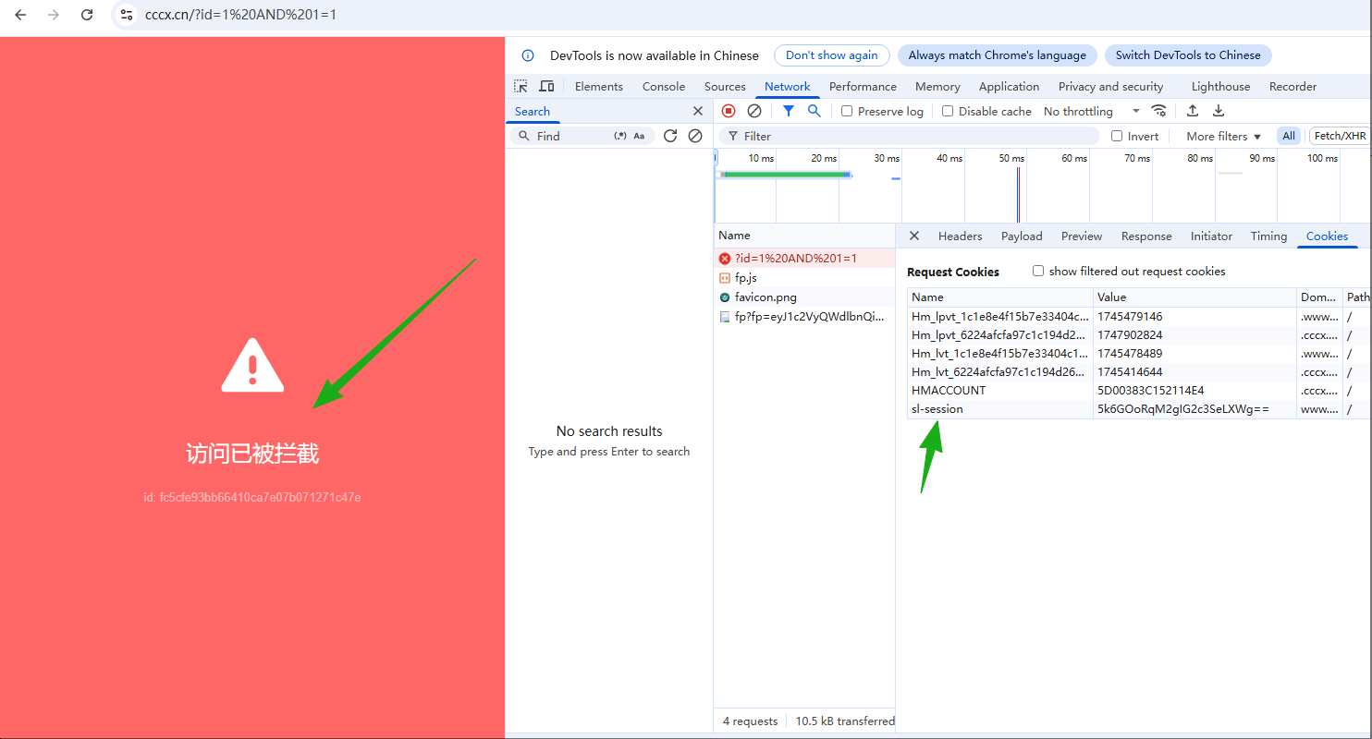Tick show filtered out request cookies

point(1038,272)
